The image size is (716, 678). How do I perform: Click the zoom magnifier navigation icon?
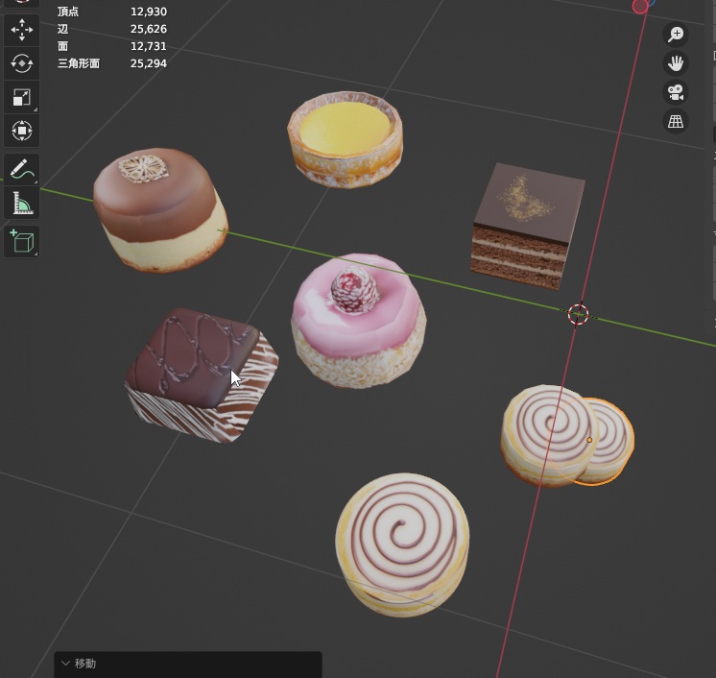(x=676, y=35)
